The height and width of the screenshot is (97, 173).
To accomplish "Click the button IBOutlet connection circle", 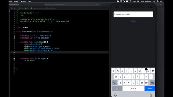I will coord(14,38).
